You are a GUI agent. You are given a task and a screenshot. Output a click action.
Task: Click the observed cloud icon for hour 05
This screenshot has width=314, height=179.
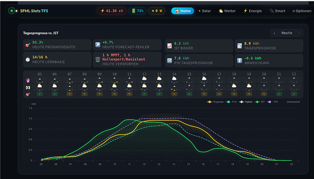click(40, 86)
